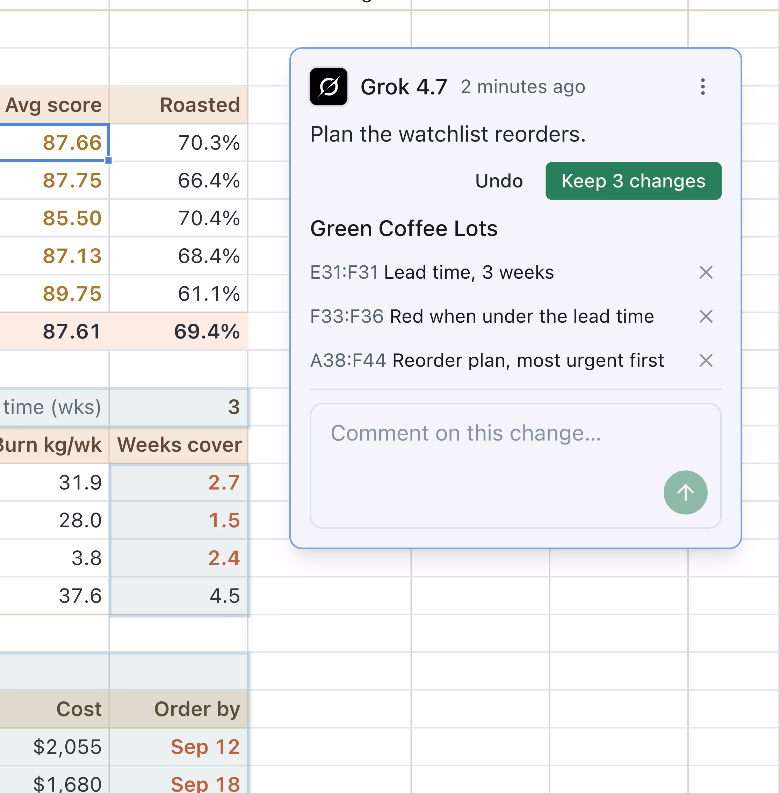780x793 pixels.
Task: Jump to F33:F36 Red when under lead time
Action: tap(482, 316)
